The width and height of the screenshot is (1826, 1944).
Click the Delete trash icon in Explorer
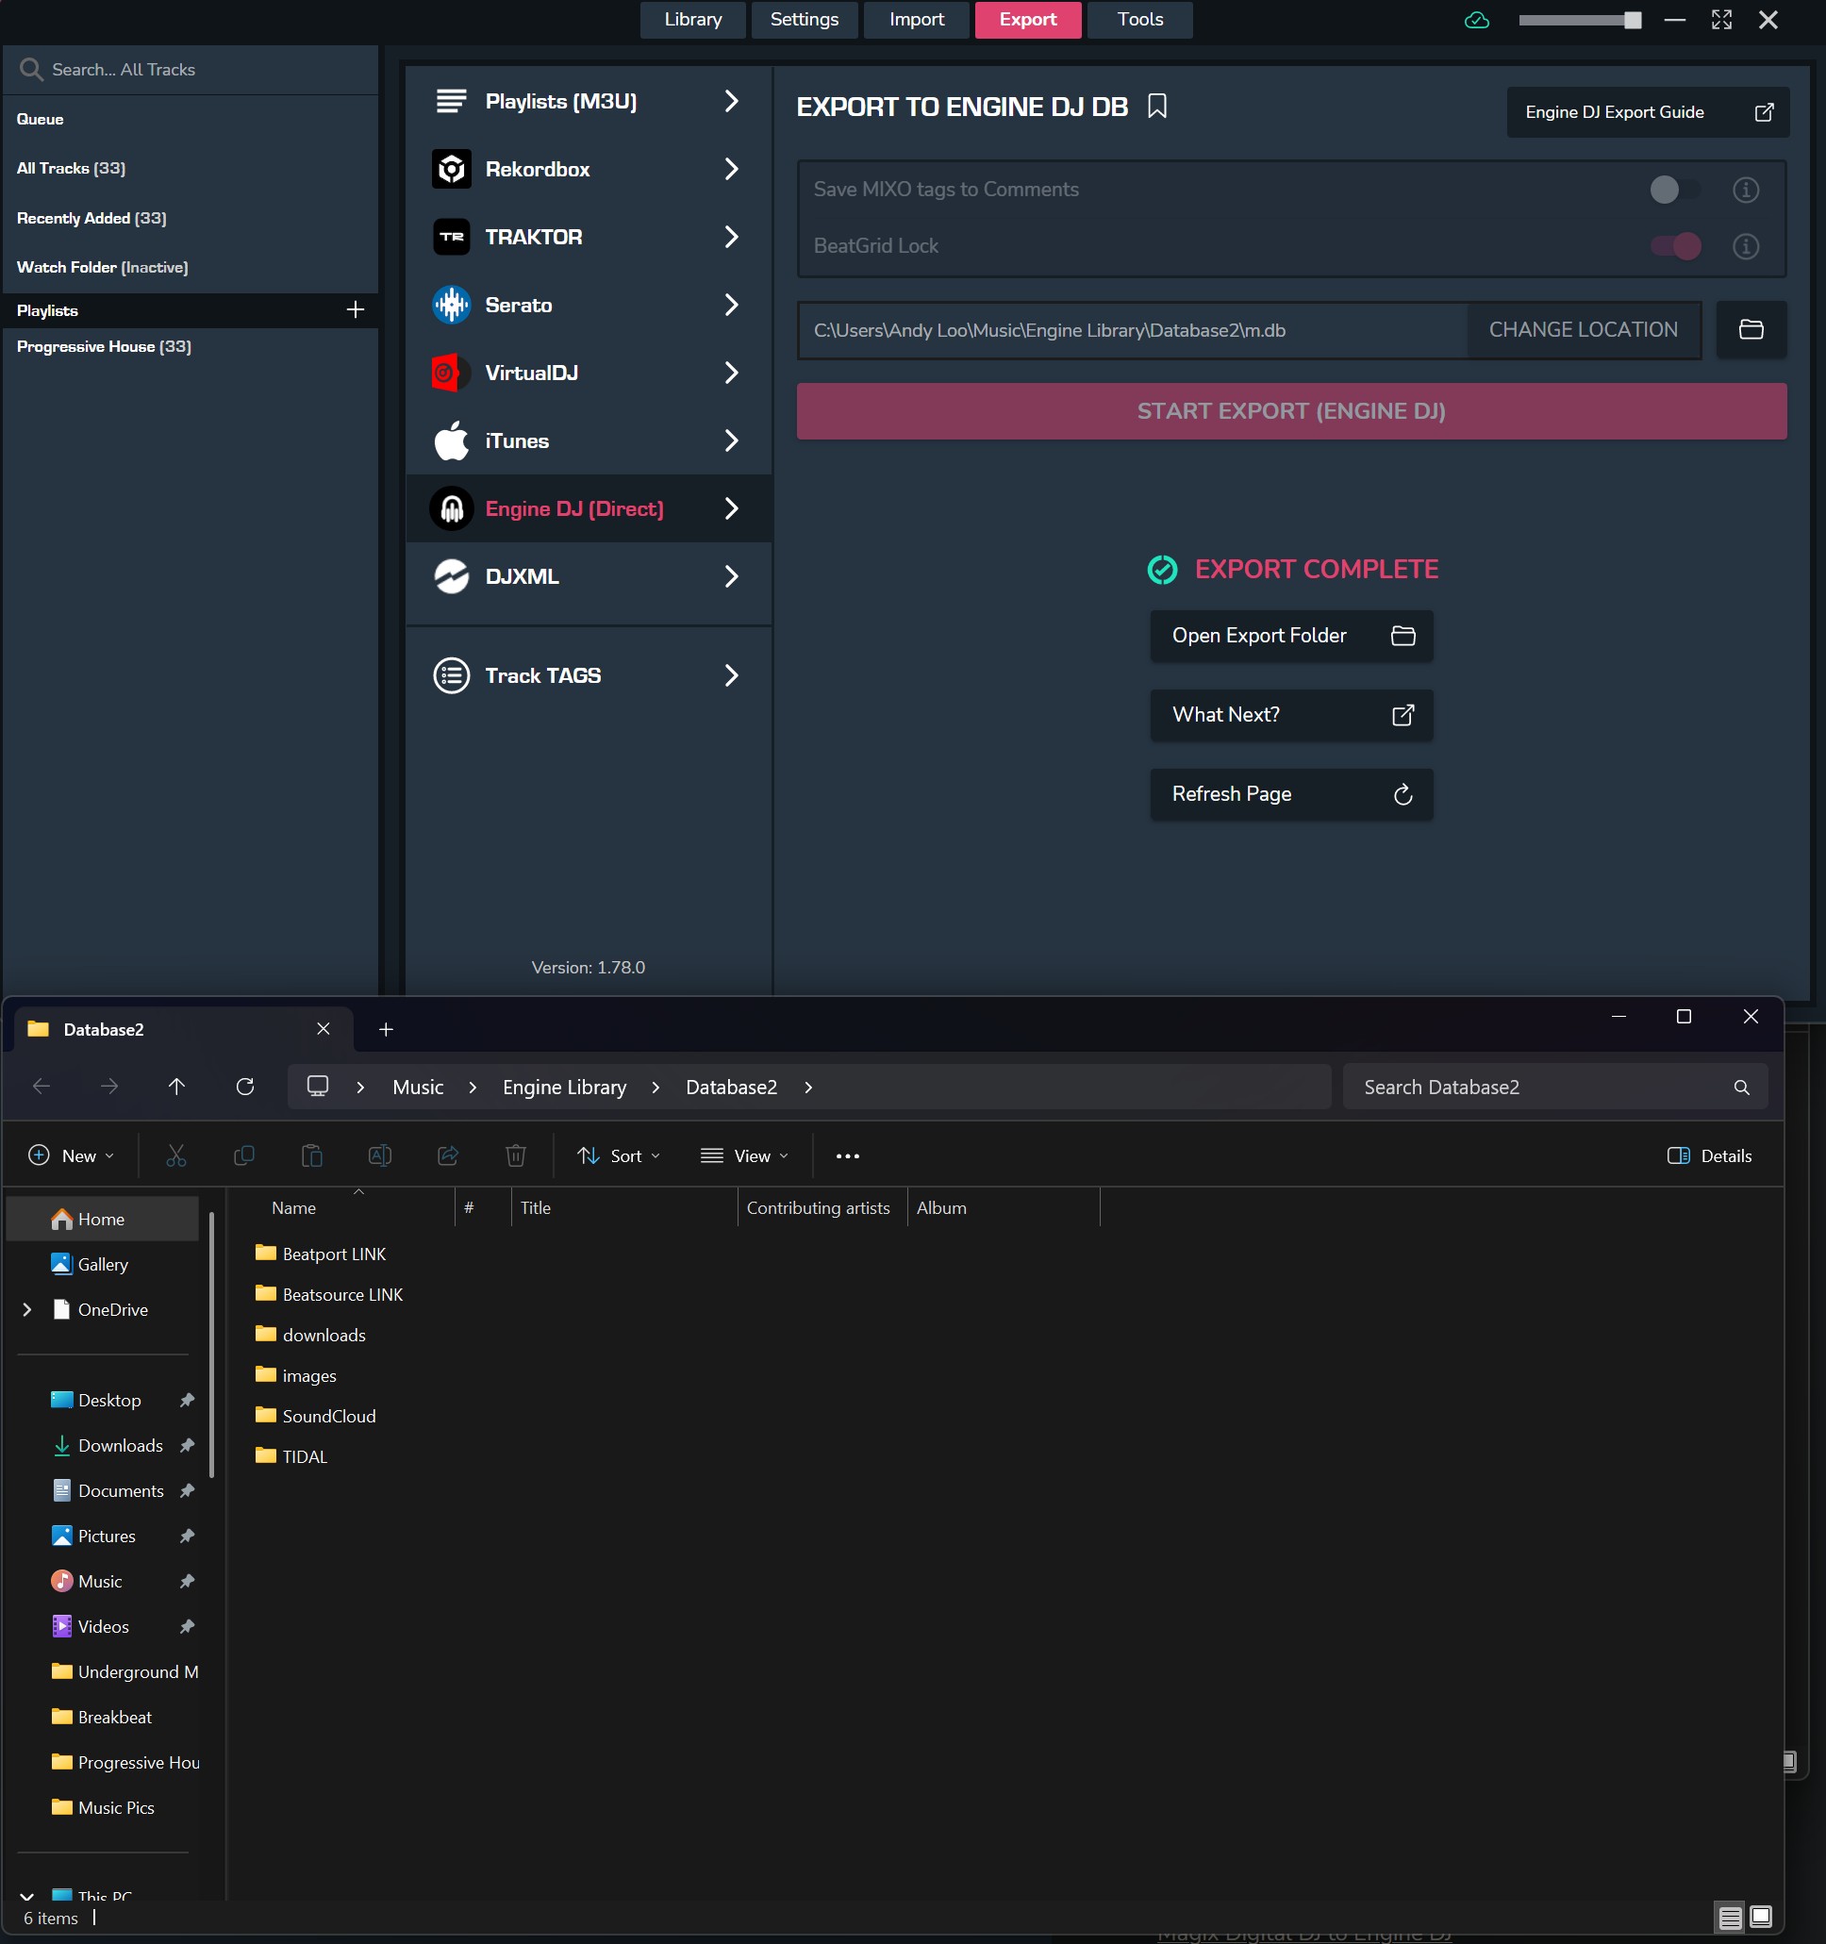point(515,1155)
